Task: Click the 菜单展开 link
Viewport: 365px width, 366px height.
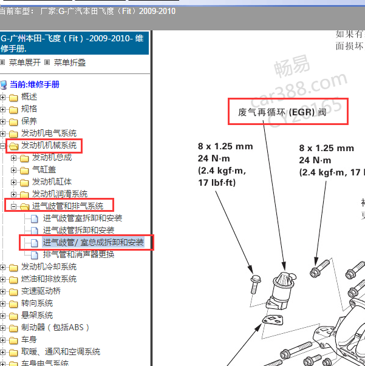Action: tap(25, 63)
